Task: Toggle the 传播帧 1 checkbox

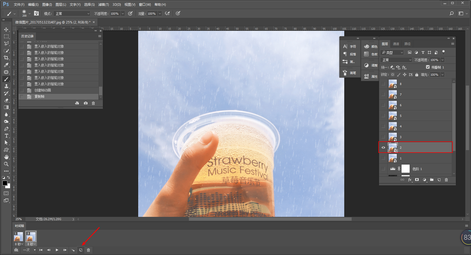Action: pyautogui.click(x=428, y=67)
